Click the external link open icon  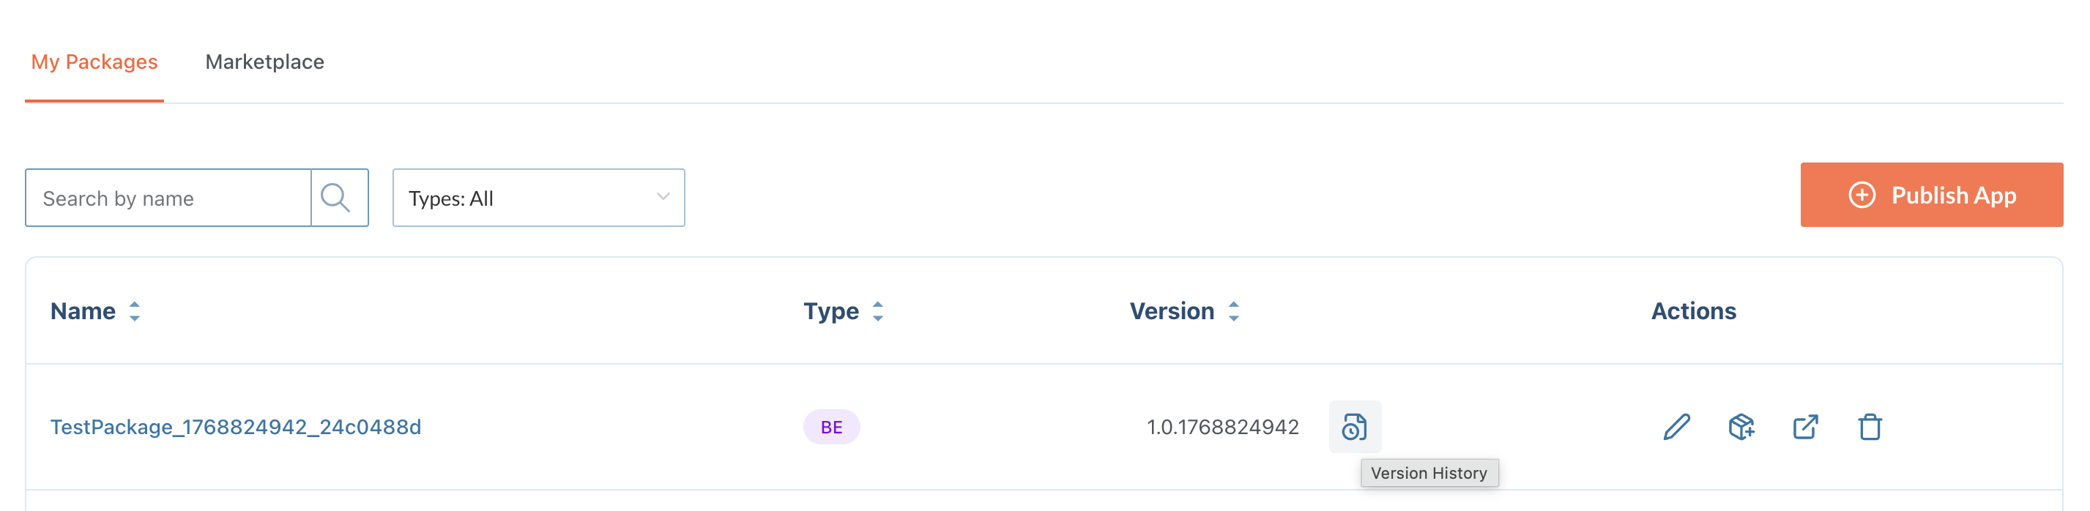tap(1805, 427)
